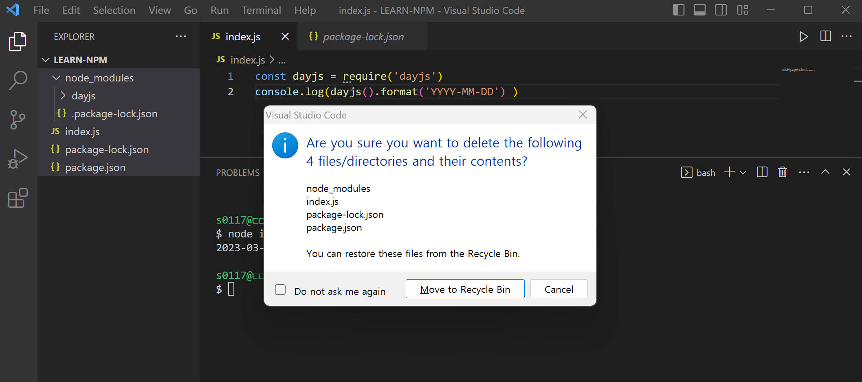Kill terminal with the trash icon
The width and height of the screenshot is (862, 382).
[782, 172]
